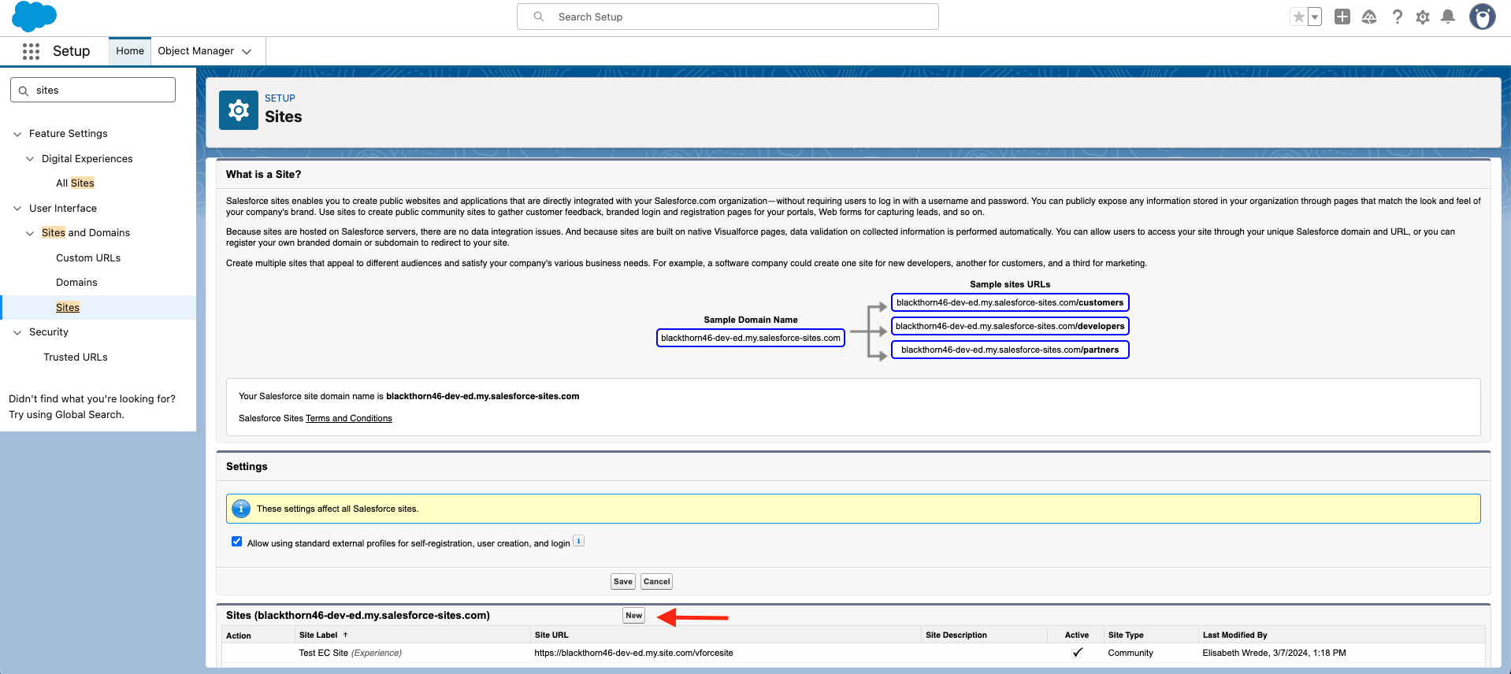Open the Trailhead guidance icon
The image size is (1511, 674).
(x=1369, y=17)
